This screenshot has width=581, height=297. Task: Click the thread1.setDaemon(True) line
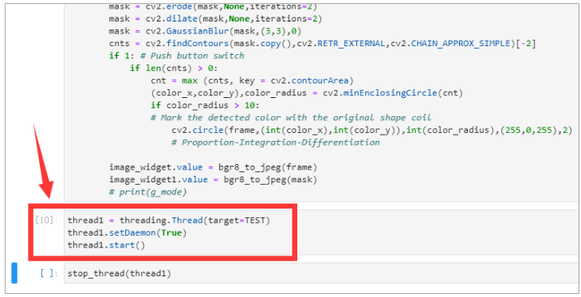[127, 233]
